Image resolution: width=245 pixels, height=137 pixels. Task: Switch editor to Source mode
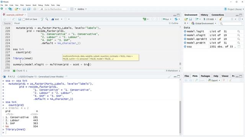click(x=7, y=23)
